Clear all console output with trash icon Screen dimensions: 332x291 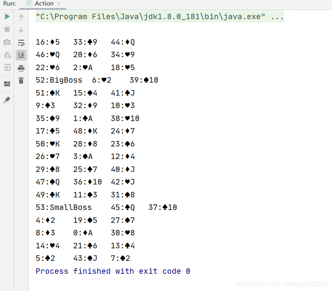[x=21, y=81]
